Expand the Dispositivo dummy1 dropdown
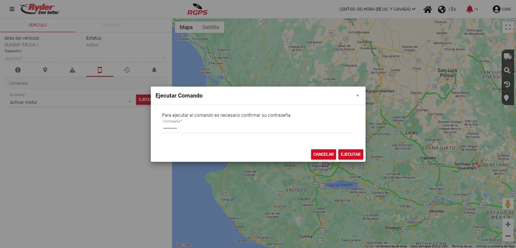The height and width of the screenshot is (248, 516). click(x=85, y=58)
